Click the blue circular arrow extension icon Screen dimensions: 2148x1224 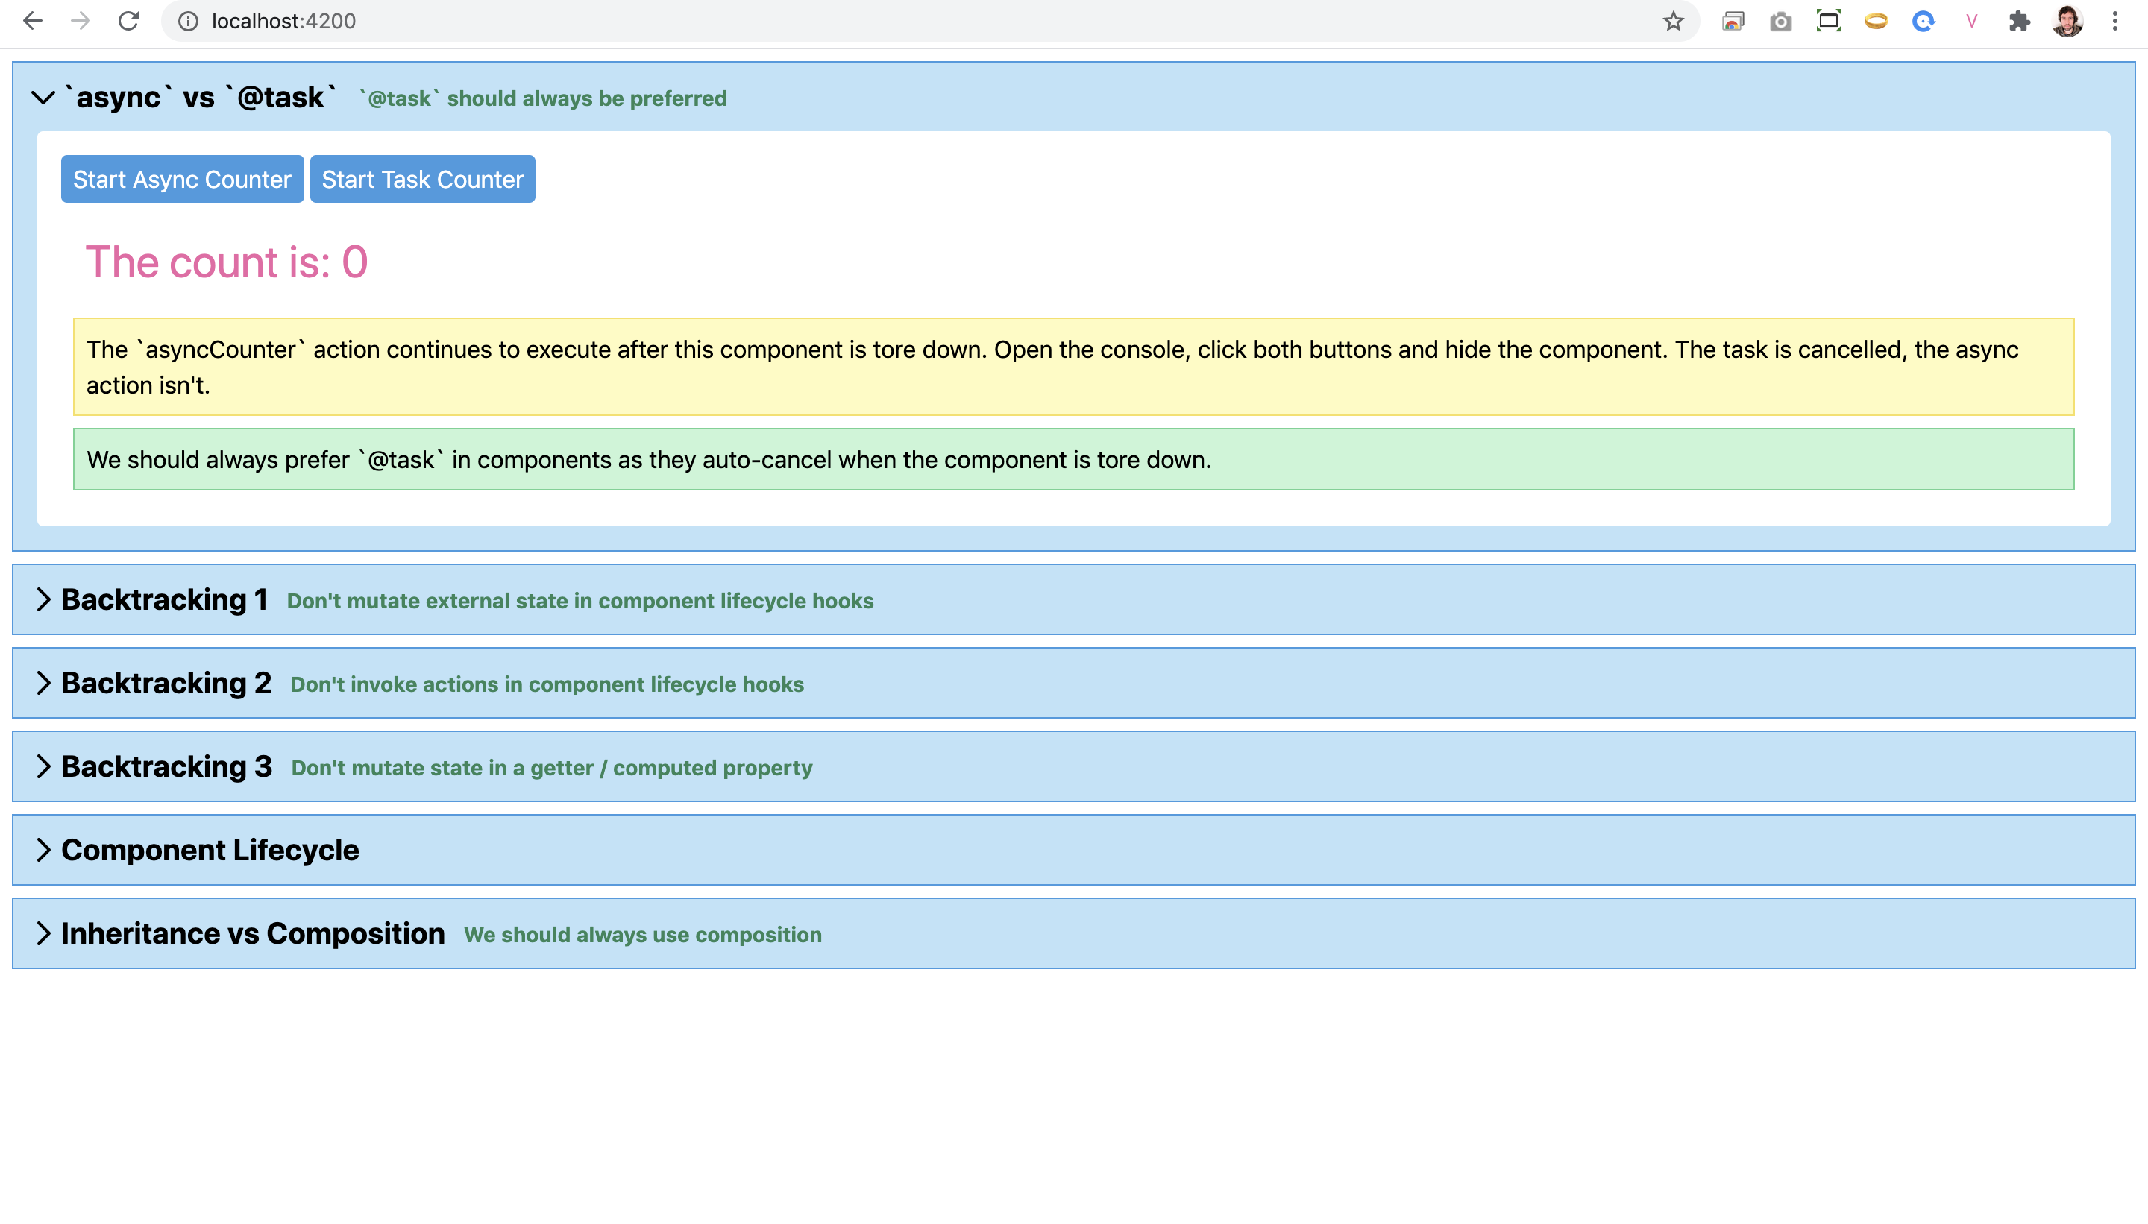(1923, 21)
